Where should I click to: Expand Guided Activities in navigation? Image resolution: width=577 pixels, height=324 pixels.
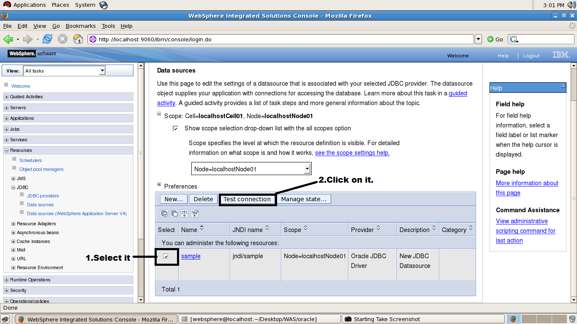6,97
